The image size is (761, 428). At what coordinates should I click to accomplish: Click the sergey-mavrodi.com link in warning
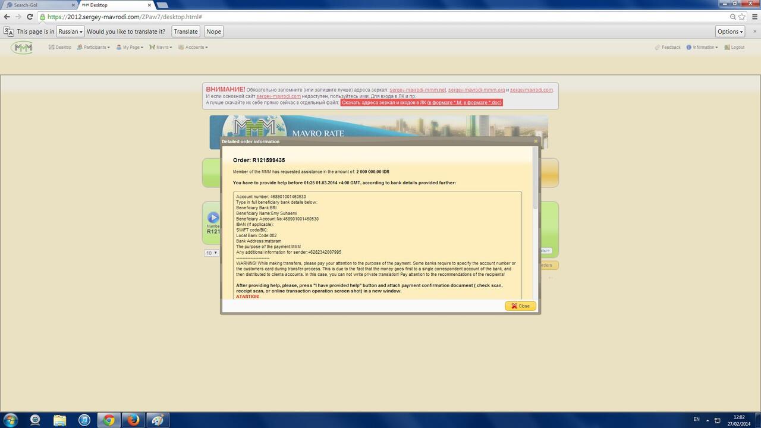pyautogui.click(x=278, y=96)
